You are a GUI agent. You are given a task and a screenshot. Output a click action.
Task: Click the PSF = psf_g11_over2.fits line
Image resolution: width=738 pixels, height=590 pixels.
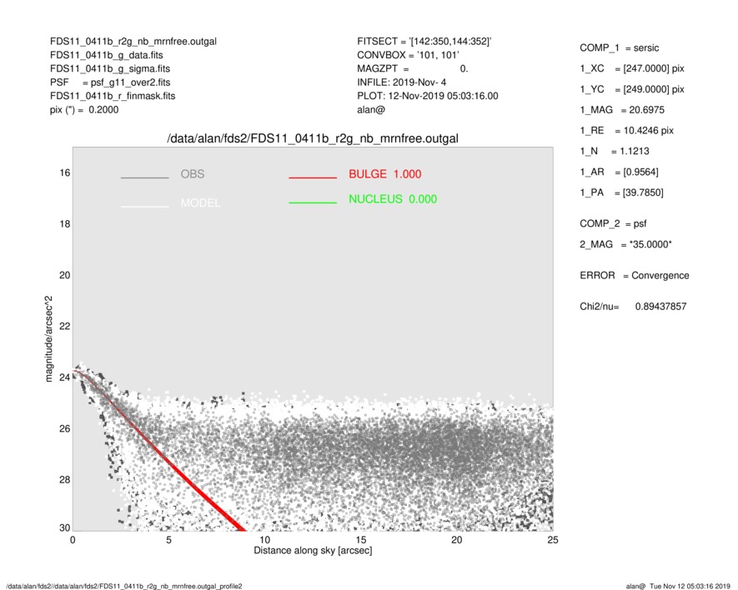[110, 82]
